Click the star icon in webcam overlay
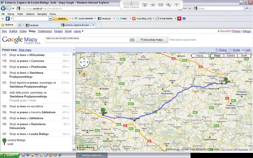Screen dimensions: 253x158 pos(153,5)
